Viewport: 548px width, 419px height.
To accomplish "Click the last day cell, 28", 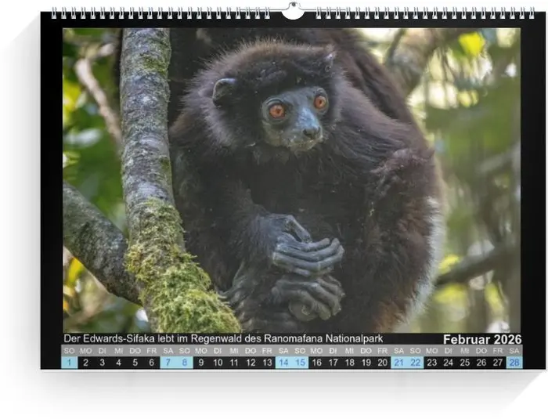I will coord(514,362).
